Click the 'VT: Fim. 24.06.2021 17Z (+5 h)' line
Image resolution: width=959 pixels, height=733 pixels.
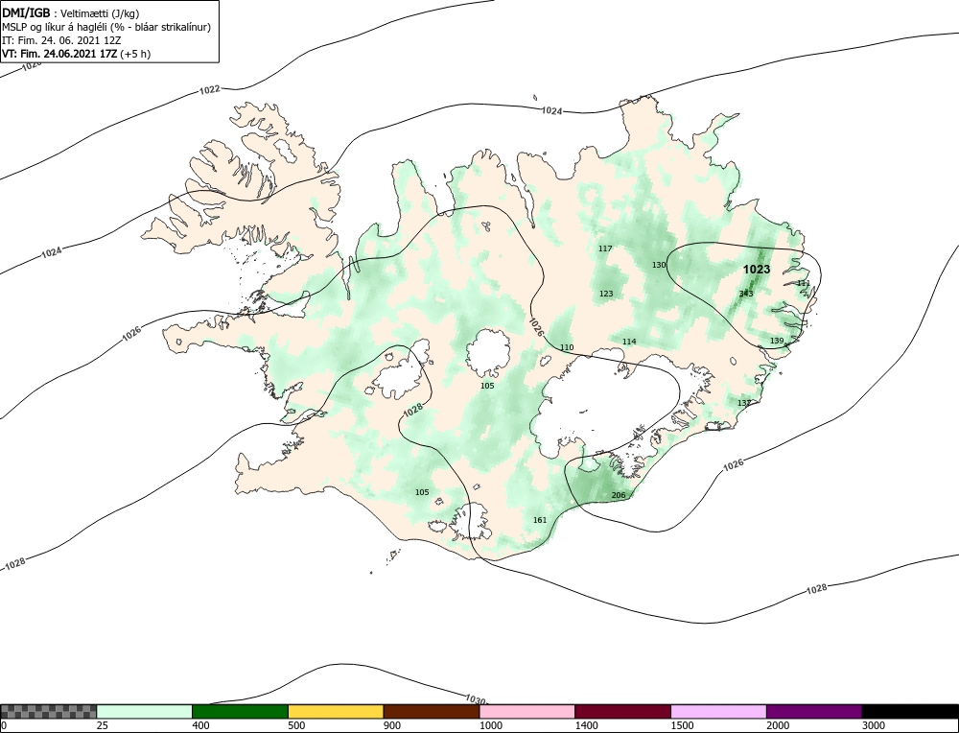tap(77, 53)
